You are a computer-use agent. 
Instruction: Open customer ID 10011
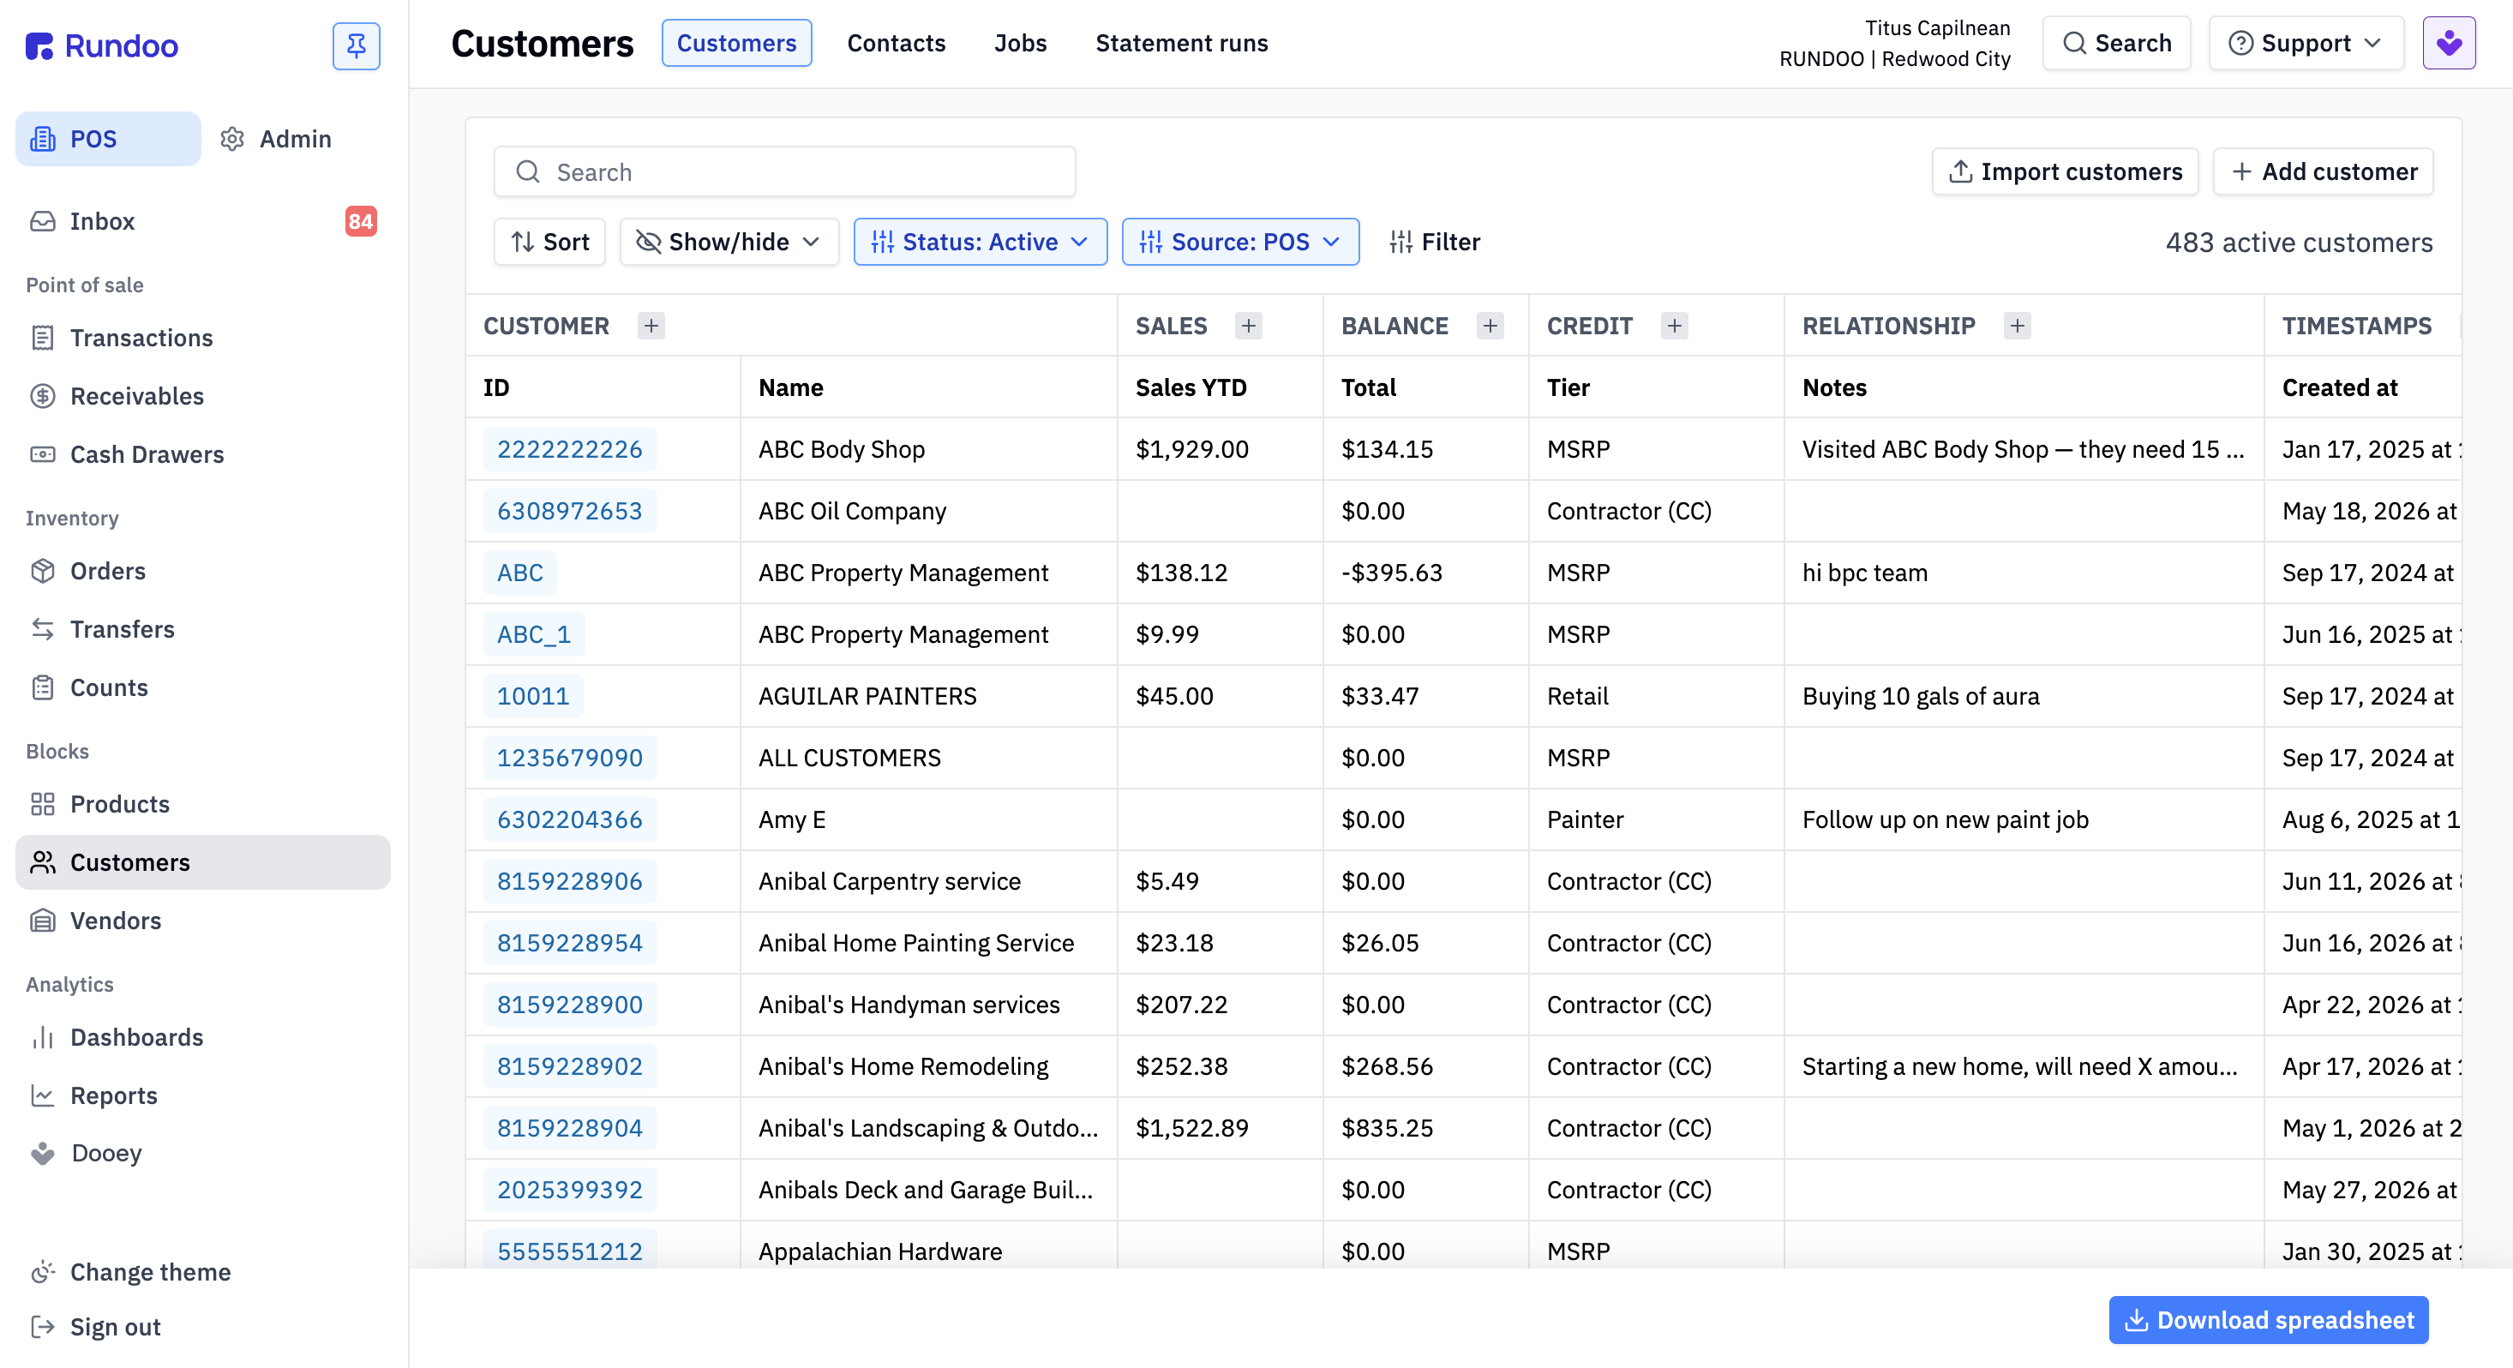coord(532,697)
